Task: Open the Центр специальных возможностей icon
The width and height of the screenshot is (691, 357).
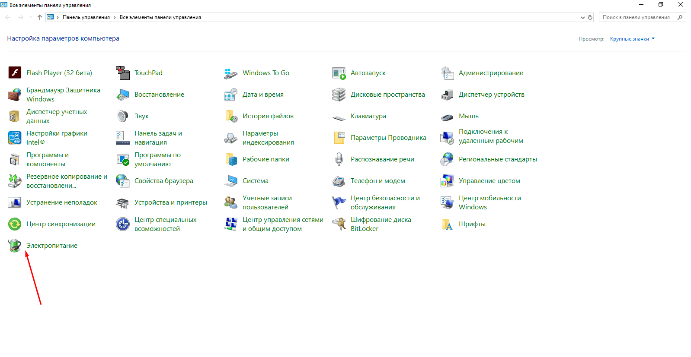Action: click(x=123, y=224)
